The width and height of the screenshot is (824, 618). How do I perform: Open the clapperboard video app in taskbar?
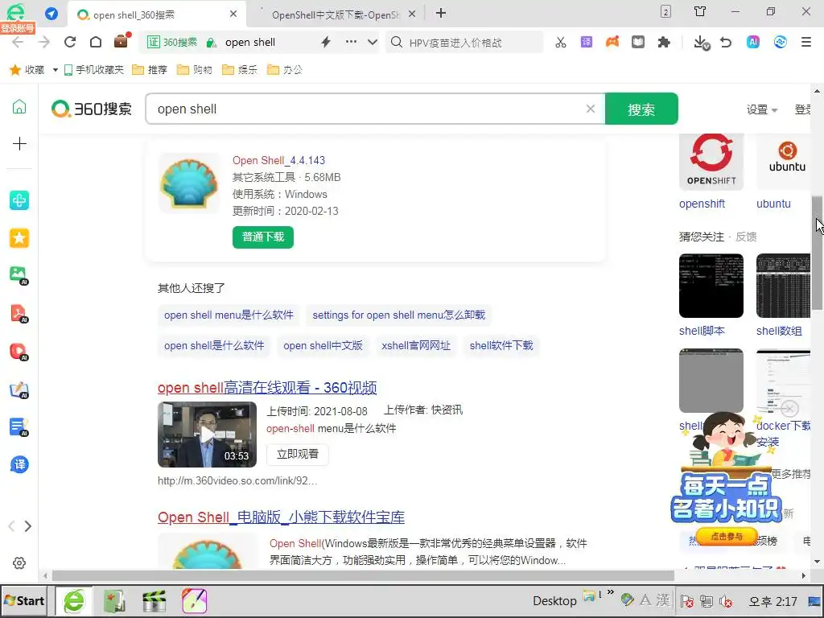[154, 600]
